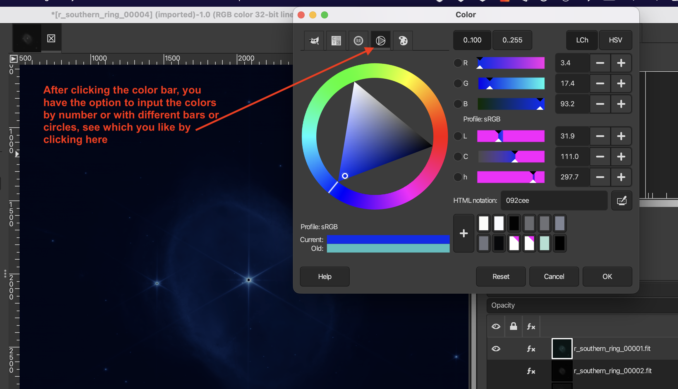This screenshot has width=678, height=389.
Task: Open the Palette color selector tab
Action: coord(403,40)
